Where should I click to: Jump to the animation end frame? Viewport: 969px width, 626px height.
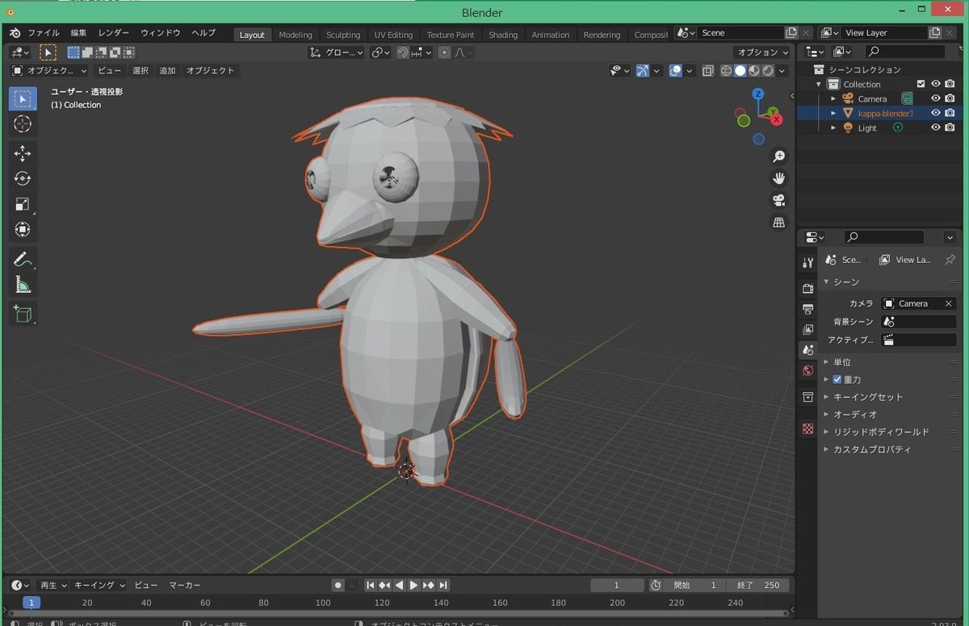[x=443, y=585]
